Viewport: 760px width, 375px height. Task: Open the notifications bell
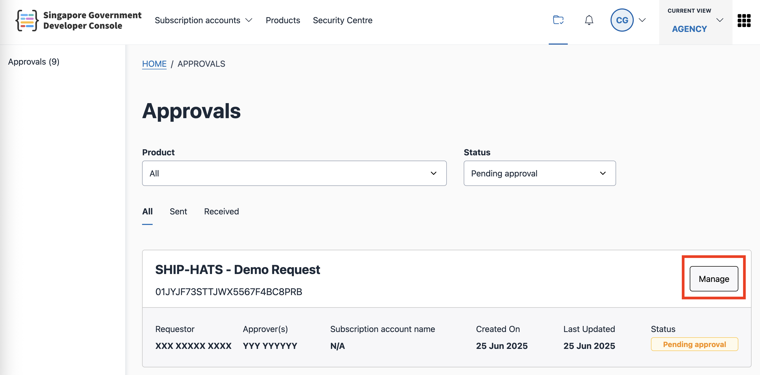[x=589, y=20]
